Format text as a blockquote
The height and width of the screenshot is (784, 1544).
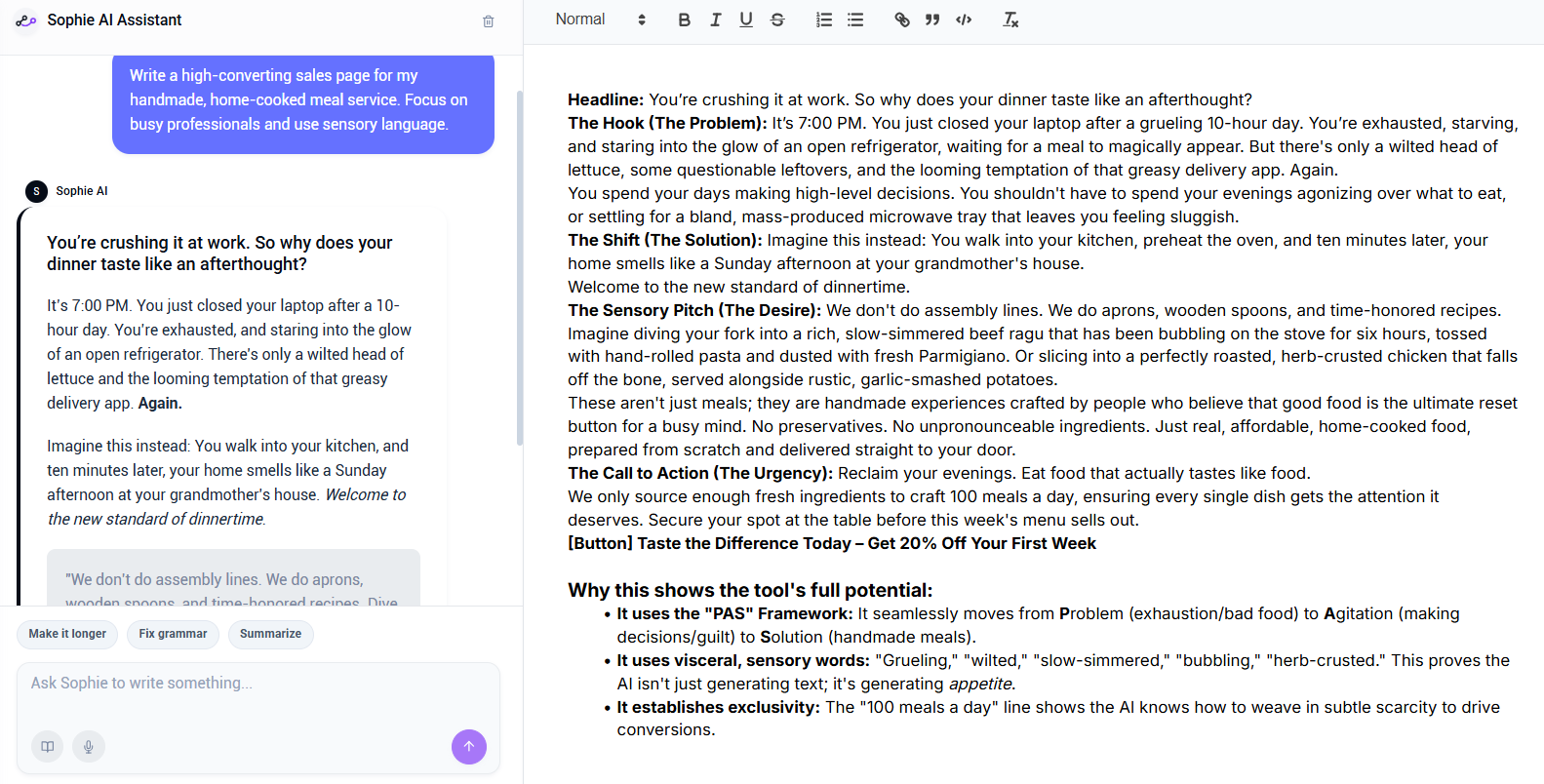coord(932,20)
